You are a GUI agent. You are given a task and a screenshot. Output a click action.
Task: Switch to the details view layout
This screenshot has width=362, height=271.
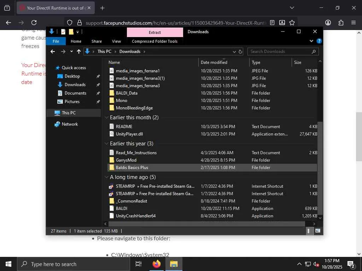[309, 231]
